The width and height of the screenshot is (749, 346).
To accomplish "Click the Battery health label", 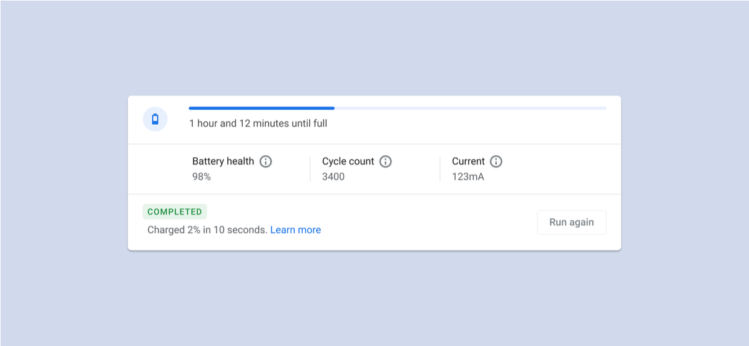I will click(223, 161).
